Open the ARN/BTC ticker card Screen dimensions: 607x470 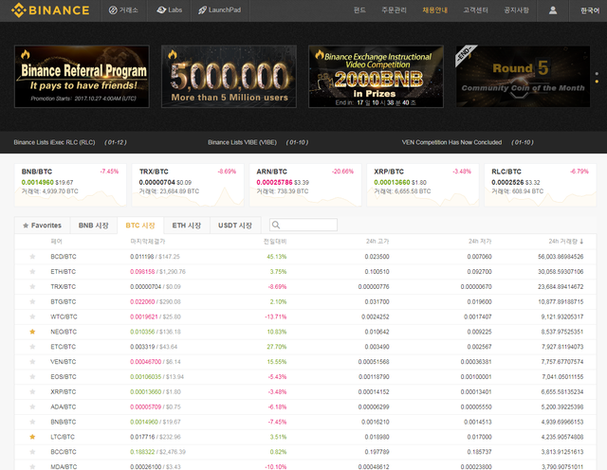tap(305, 185)
